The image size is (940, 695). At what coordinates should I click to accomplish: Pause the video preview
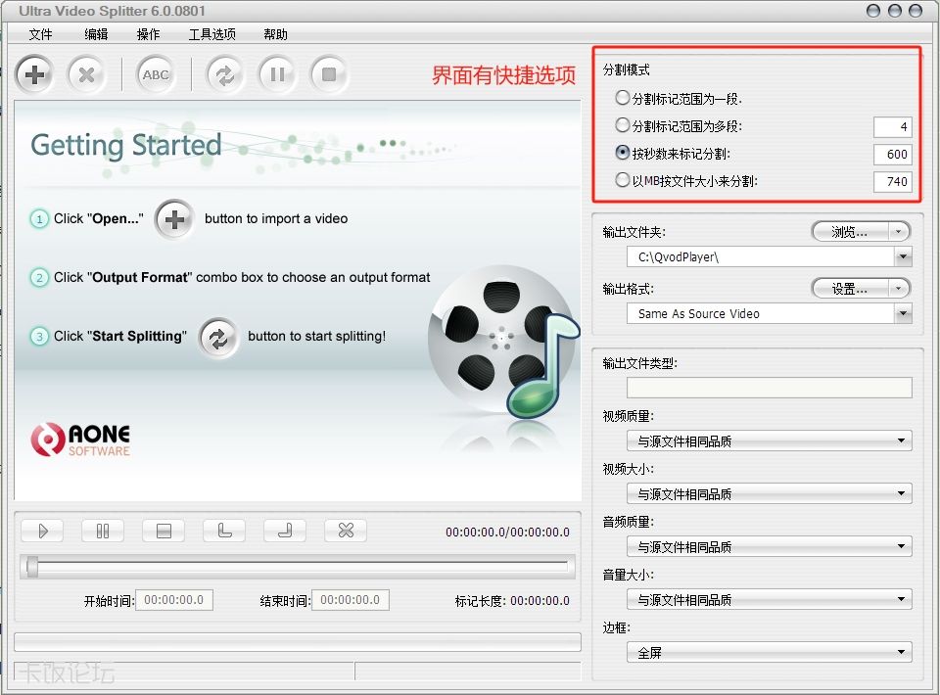103,531
